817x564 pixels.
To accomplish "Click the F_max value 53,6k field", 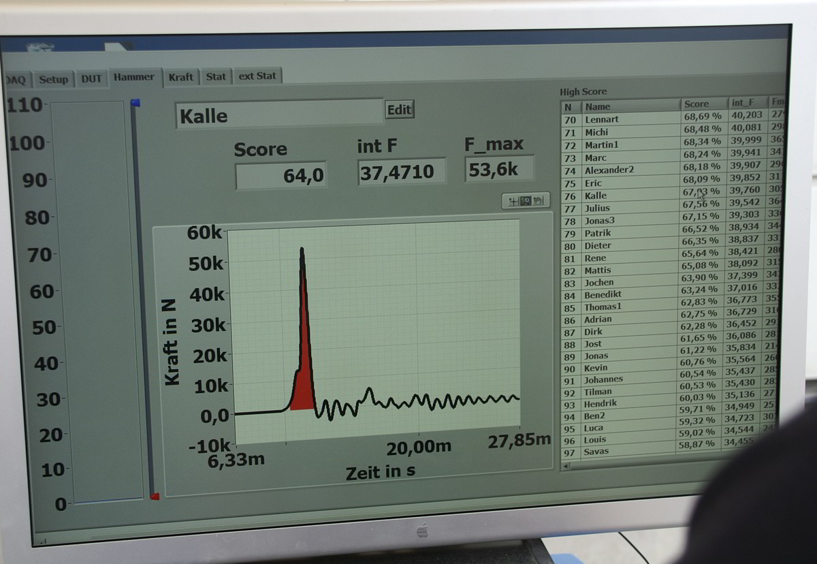I will pyautogui.click(x=499, y=169).
